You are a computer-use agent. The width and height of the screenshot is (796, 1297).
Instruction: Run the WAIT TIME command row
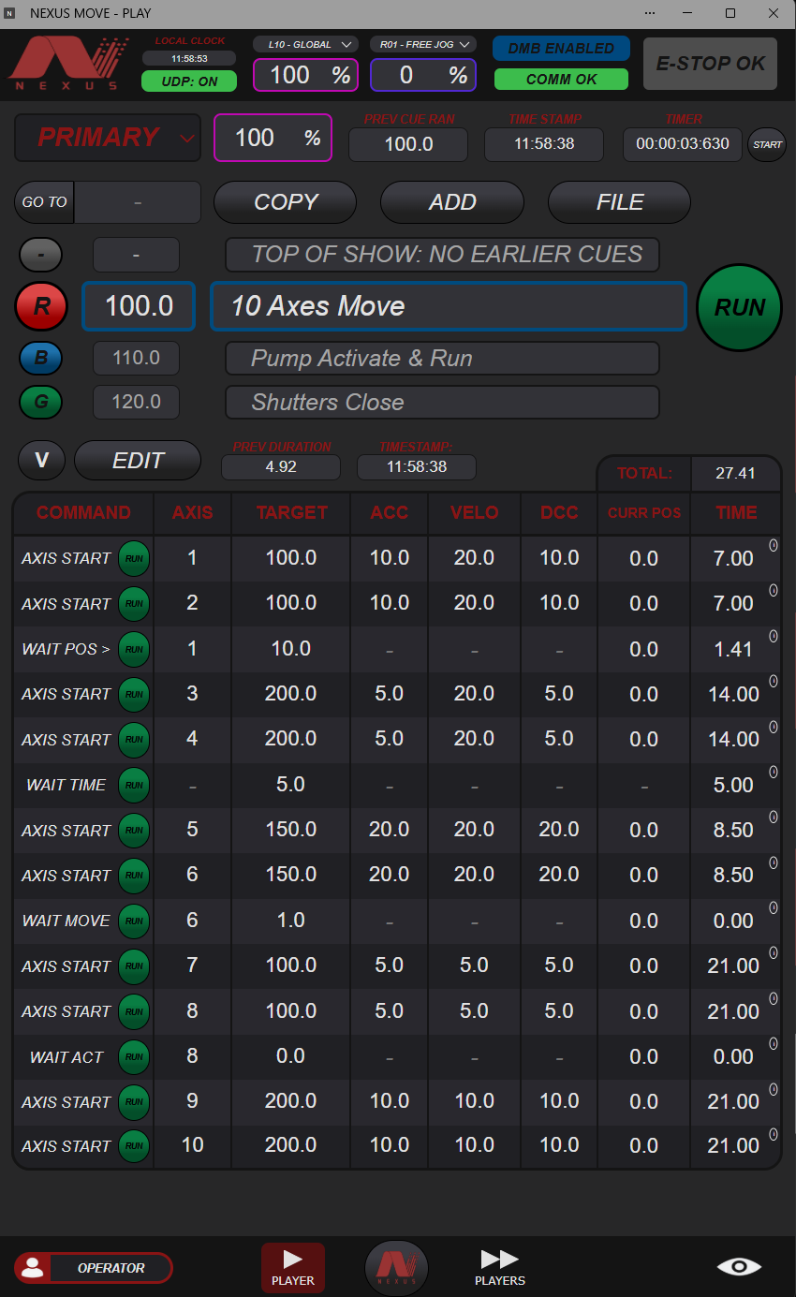click(134, 785)
